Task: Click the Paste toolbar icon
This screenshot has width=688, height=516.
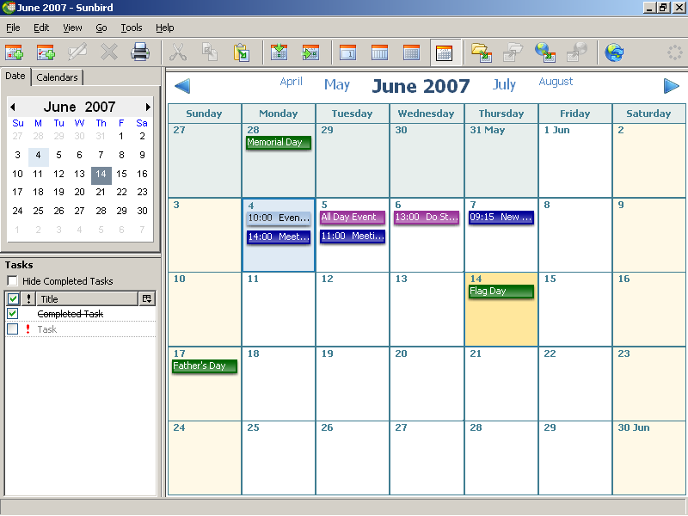Action: point(242,52)
